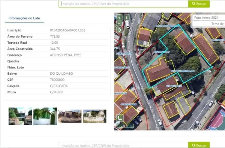Click the Quadra row label
The height and width of the screenshot is (148, 225).
point(13,61)
